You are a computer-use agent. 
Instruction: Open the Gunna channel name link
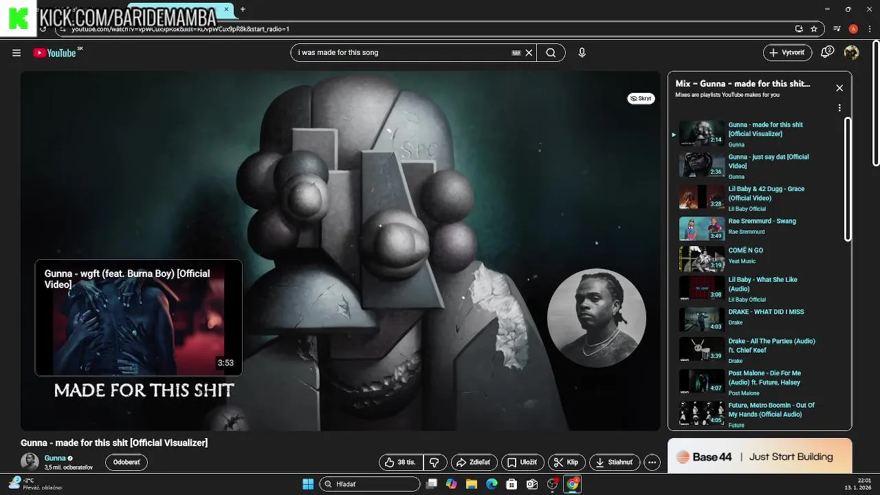coord(55,459)
